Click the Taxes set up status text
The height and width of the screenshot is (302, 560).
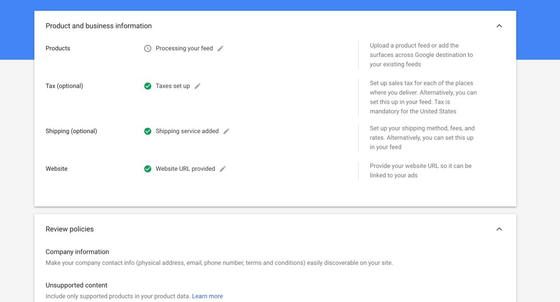click(x=173, y=86)
